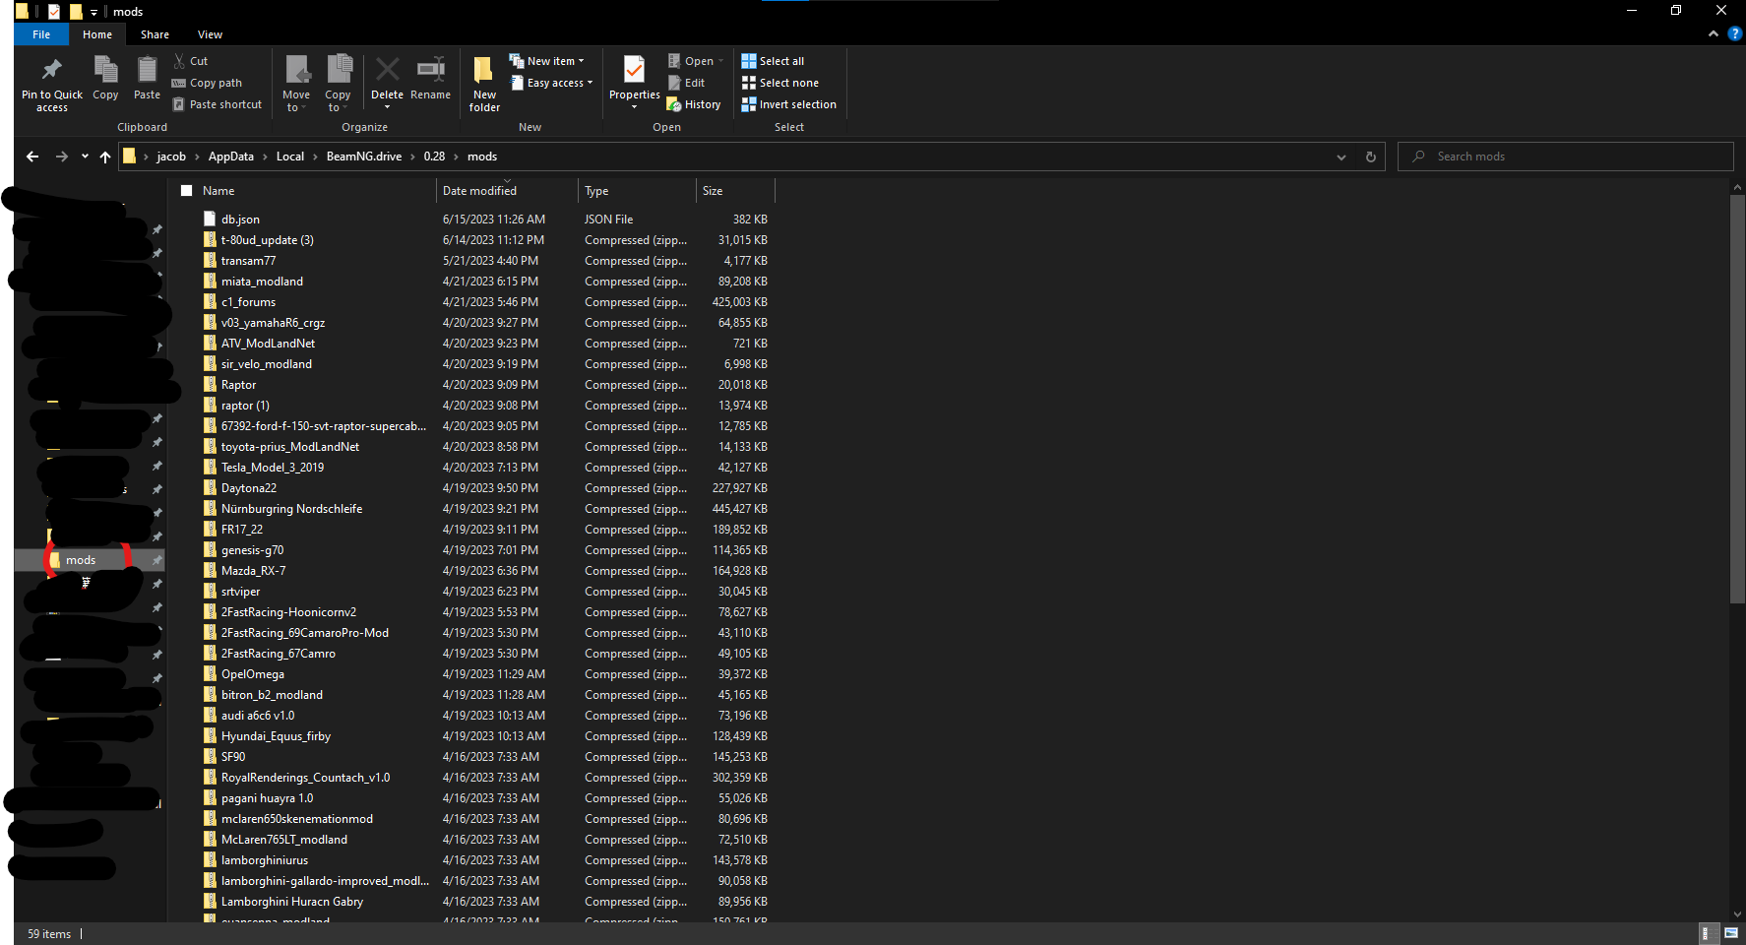Open the File menu
Viewport: 1746px width, 945px height.
(41, 34)
